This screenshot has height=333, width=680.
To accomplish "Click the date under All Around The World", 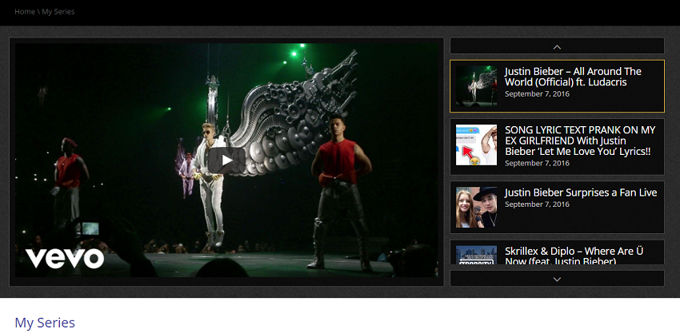I will point(537,94).
